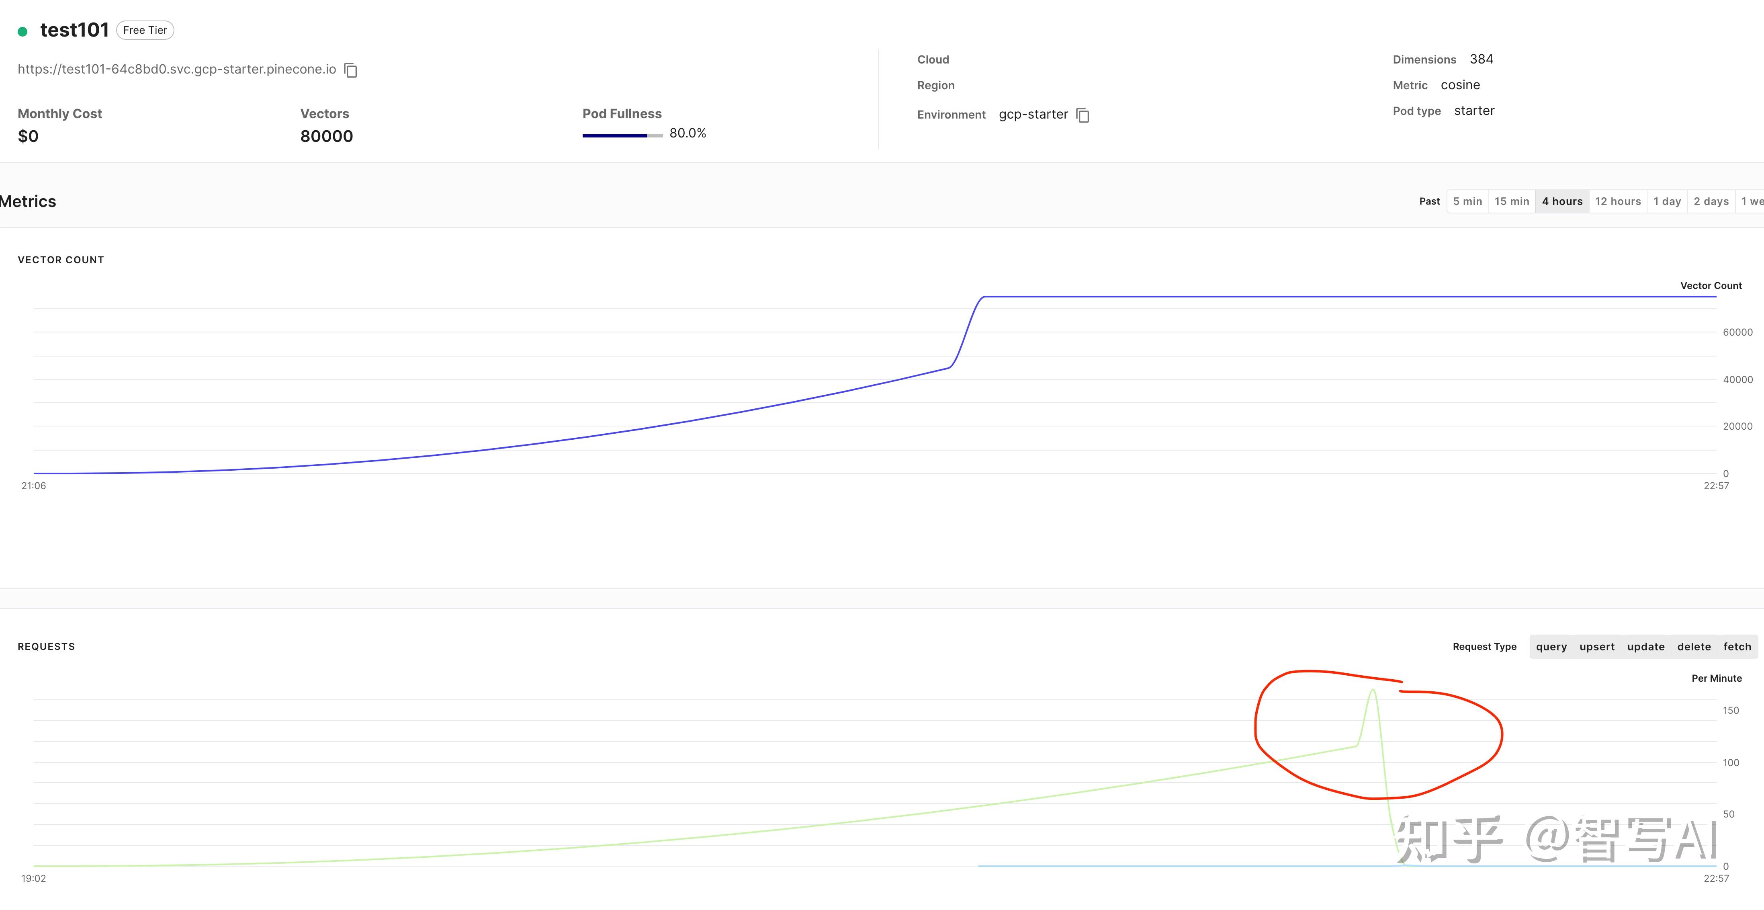The width and height of the screenshot is (1764, 910).
Task: Toggle the query request type filter
Action: tap(1551, 647)
